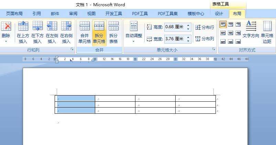Screen dimensions: 276x145
Task: Align cell text center left
Action: click(x=223, y=33)
